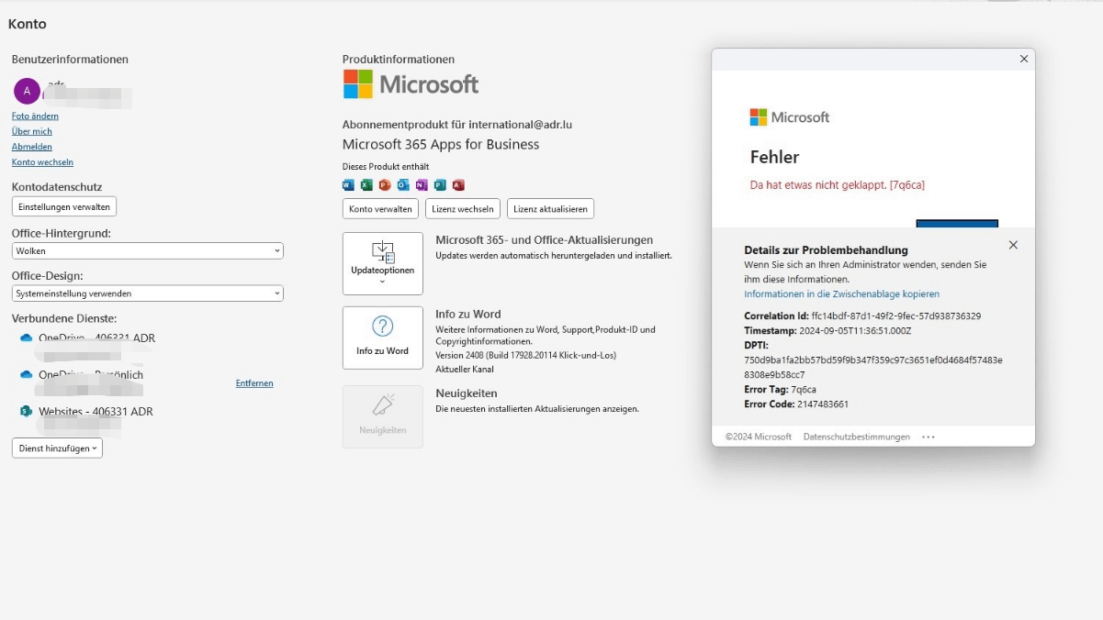Click the OneDrive cloud icon for Persönlich
Viewport: 1103px width, 620px height.
(x=27, y=375)
